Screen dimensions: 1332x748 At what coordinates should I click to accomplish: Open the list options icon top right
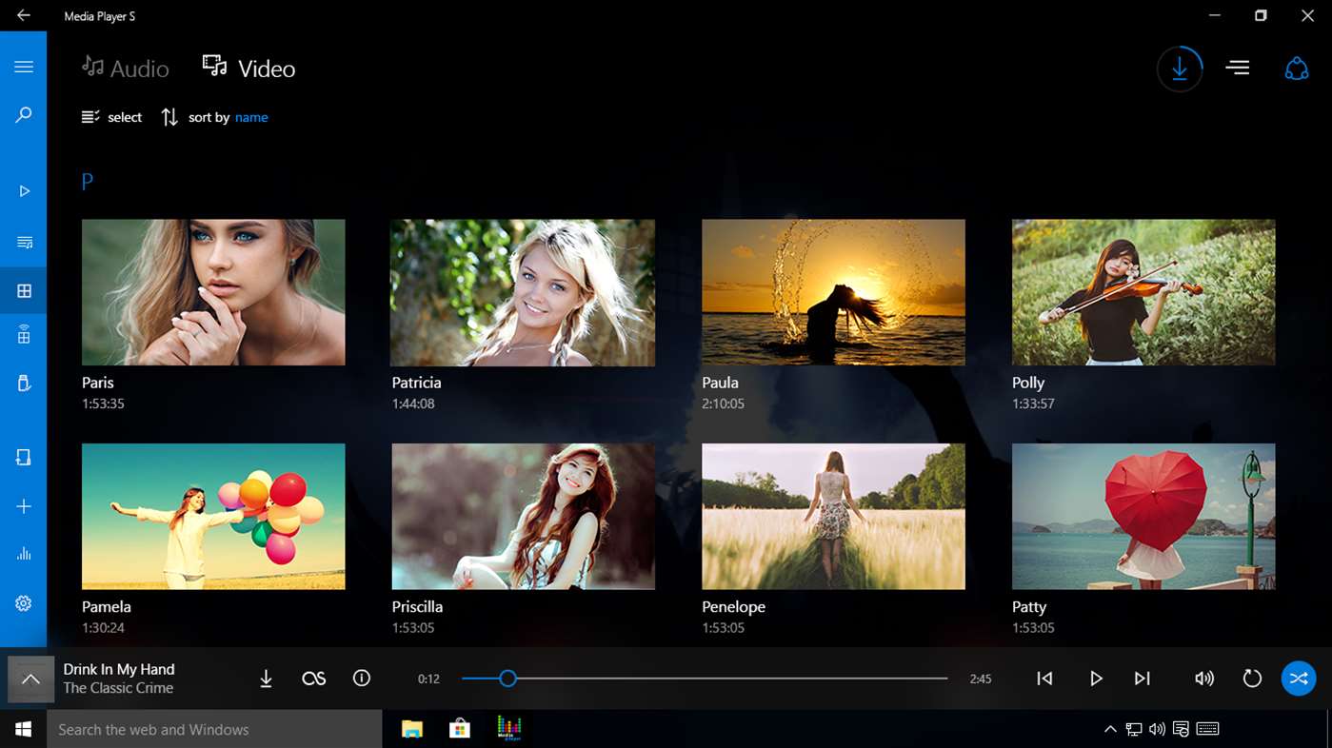pyautogui.click(x=1238, y=68)
